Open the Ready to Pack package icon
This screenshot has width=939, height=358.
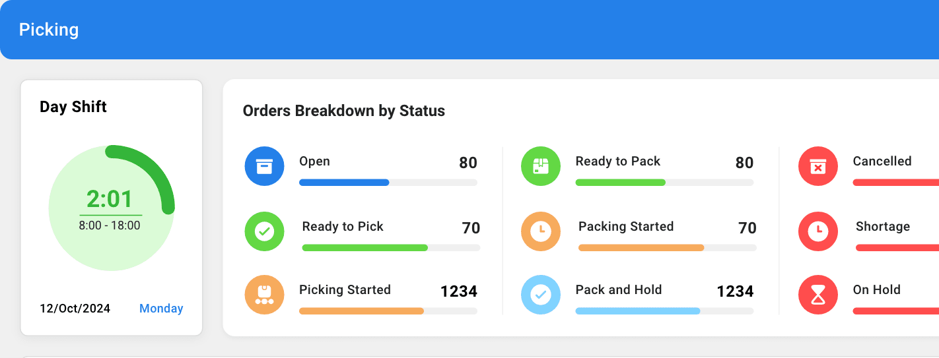pyautogui.click(x=541, y=166)
